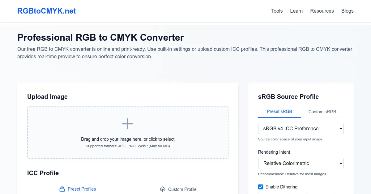371x194 pixels.
Task: Click the plus icon in upload area
Action: pyautogui.click(x=128, y=124)
